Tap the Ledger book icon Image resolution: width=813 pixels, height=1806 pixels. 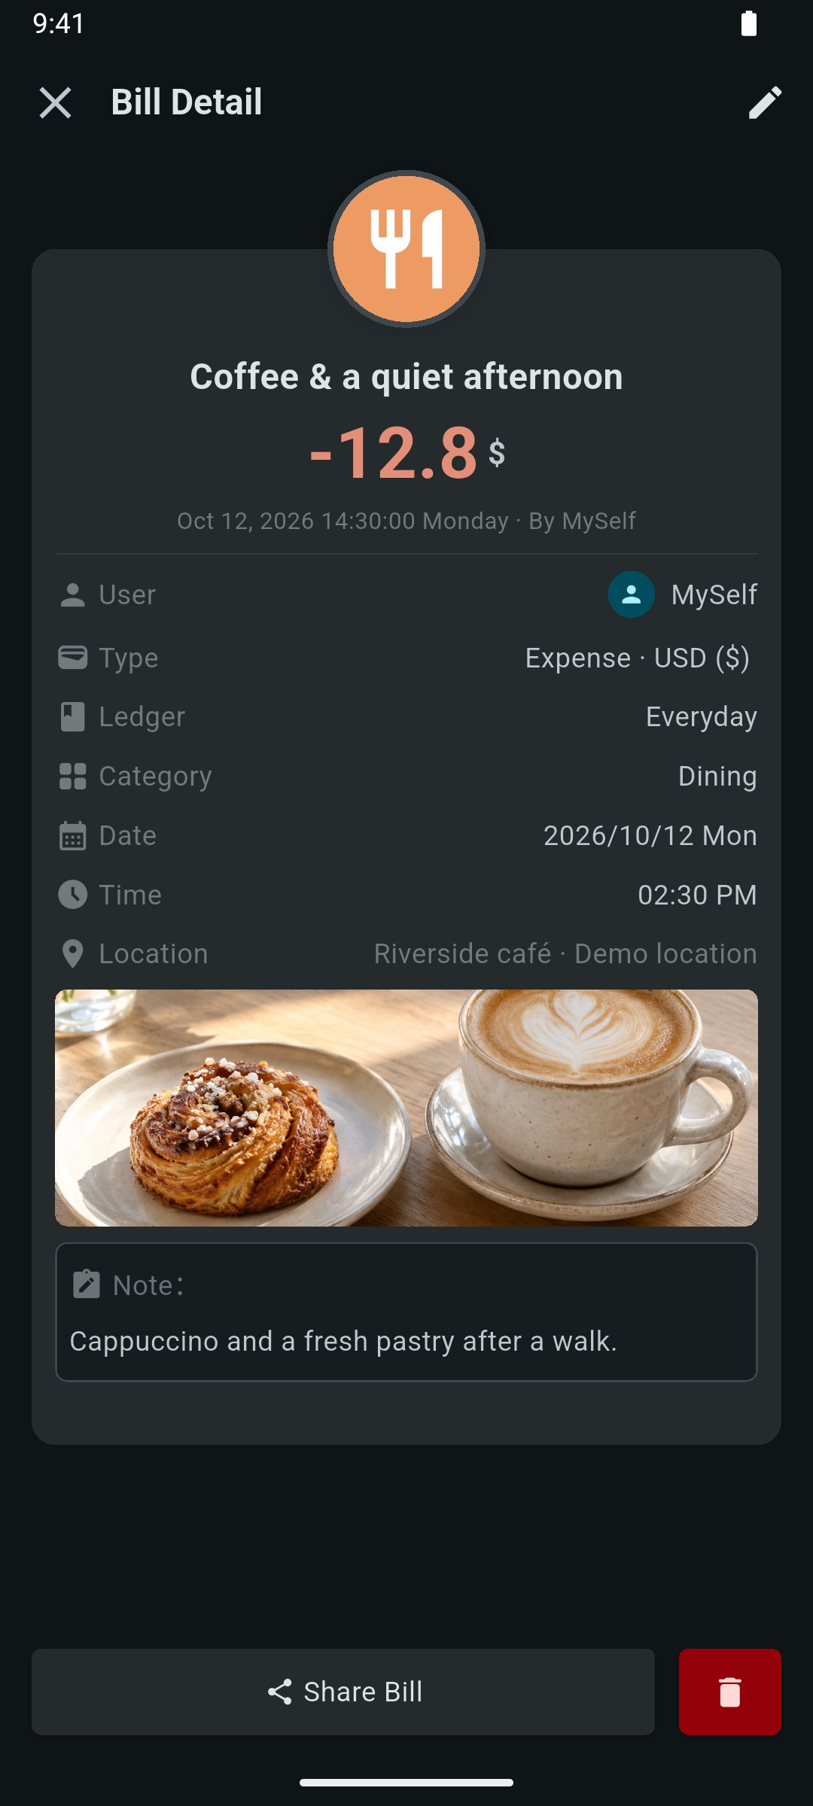point(72,716)
